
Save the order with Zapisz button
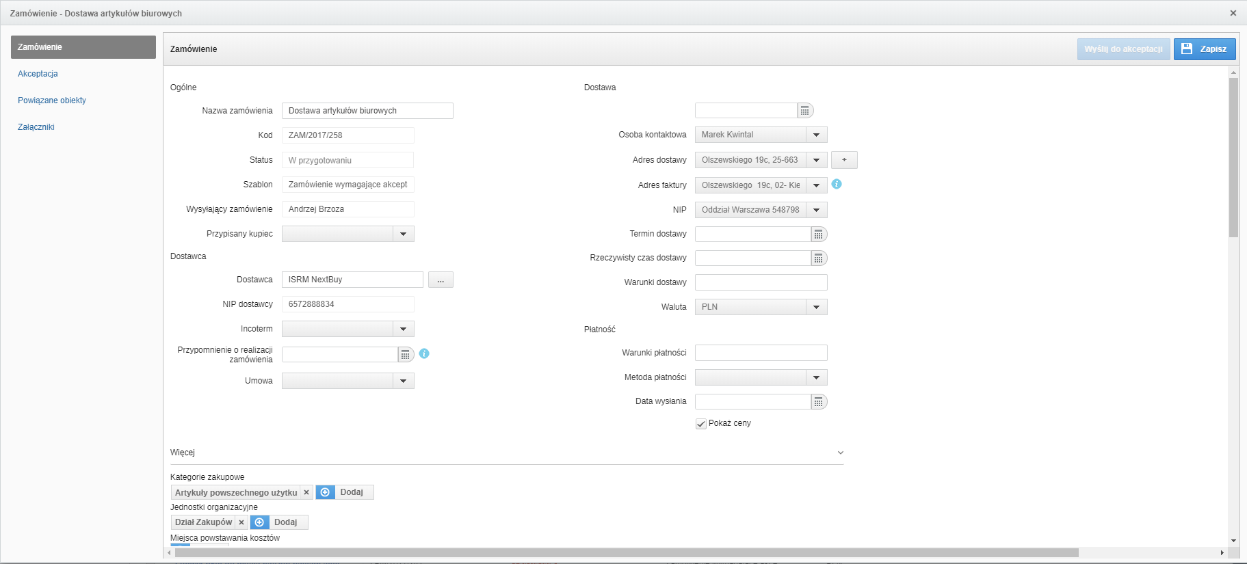click(1205, 49)
